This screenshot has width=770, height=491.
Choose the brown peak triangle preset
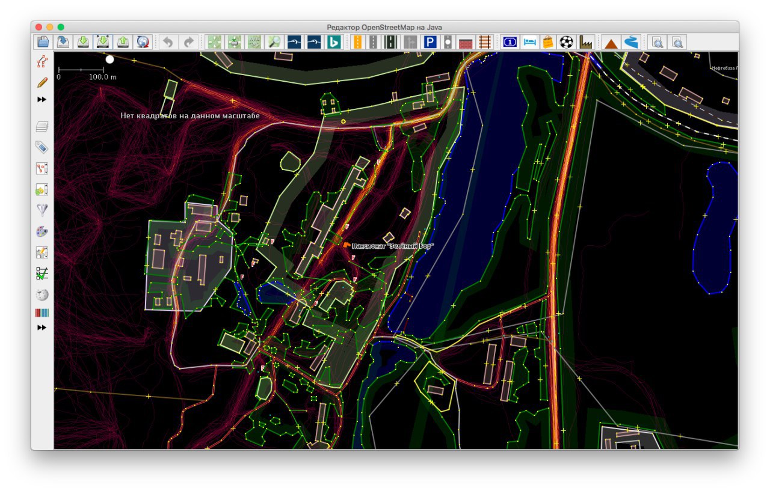611,42
